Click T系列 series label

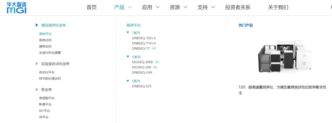(x=136, y=33)
